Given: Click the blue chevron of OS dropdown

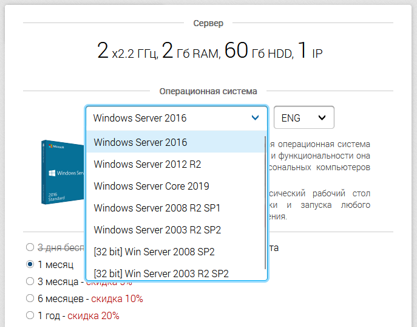Looking at the screenshot, I should 255,117.
